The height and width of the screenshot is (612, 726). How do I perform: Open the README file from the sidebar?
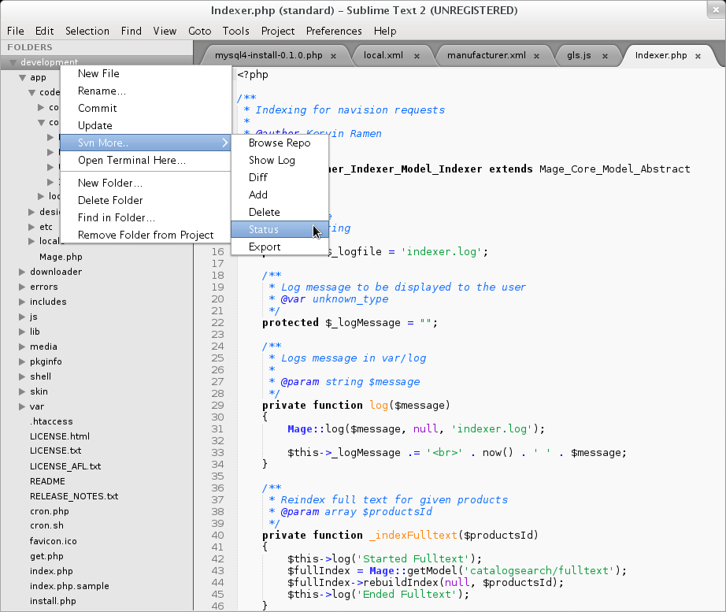coord(46,481)
